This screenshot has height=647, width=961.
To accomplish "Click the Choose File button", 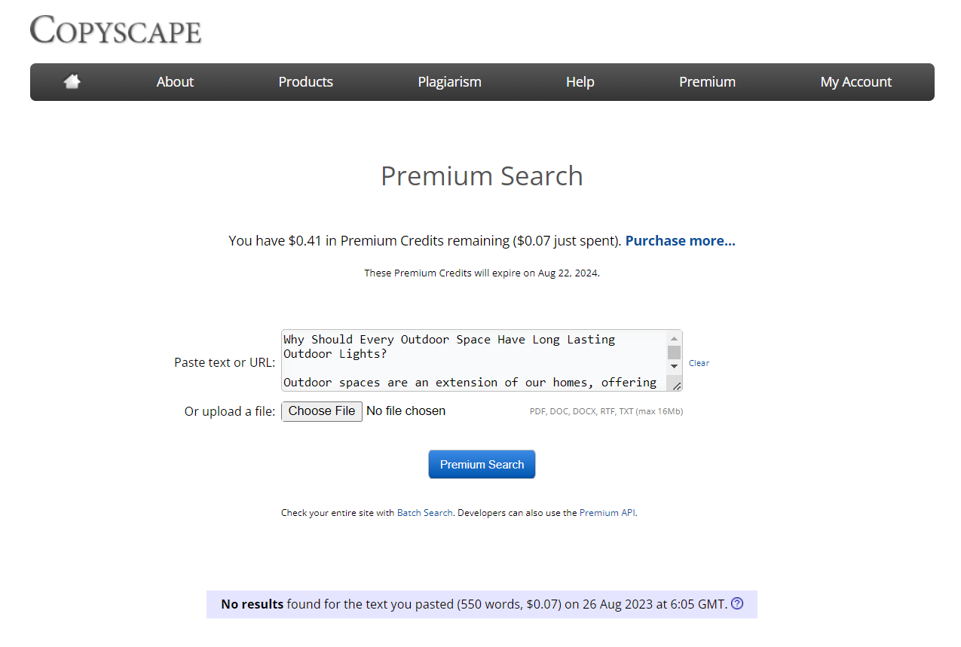I will tap(322, 410).
